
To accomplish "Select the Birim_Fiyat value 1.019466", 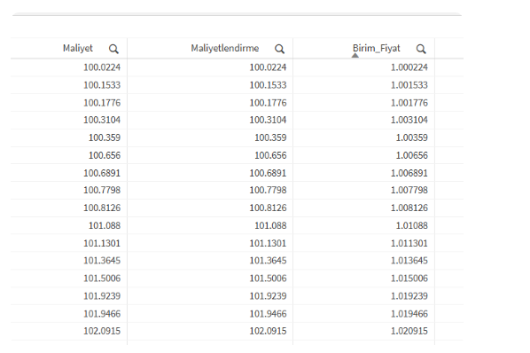I will click(x=409, y=314).
